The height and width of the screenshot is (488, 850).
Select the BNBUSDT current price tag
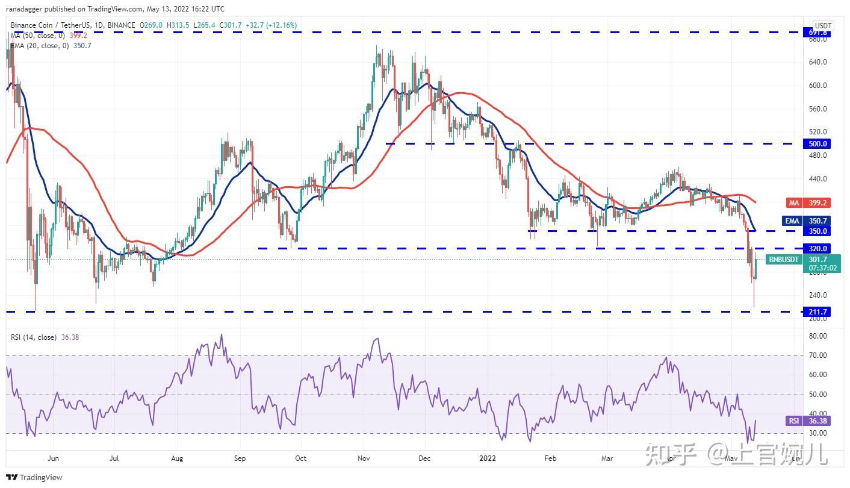[x=803, y=263]
